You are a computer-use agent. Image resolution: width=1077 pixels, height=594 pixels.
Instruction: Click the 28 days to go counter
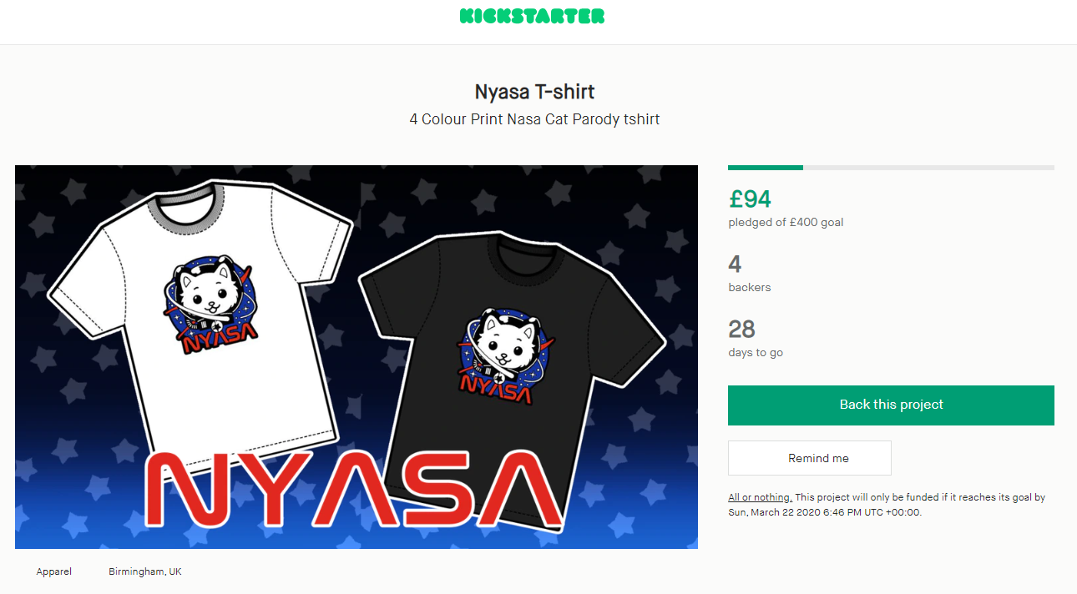coord(741,329)
